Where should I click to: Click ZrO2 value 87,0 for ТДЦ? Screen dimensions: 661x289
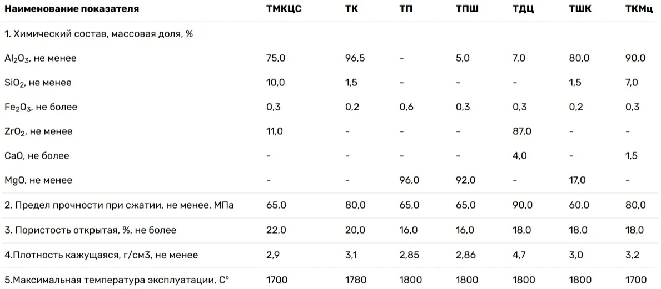click(x=522, y=131)
